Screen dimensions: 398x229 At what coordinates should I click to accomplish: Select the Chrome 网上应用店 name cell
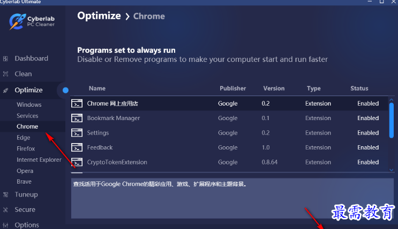[112, 104]
